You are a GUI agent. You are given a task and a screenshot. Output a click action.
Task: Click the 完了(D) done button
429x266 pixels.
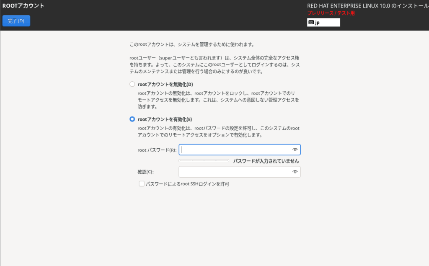[x=16, y=21]
